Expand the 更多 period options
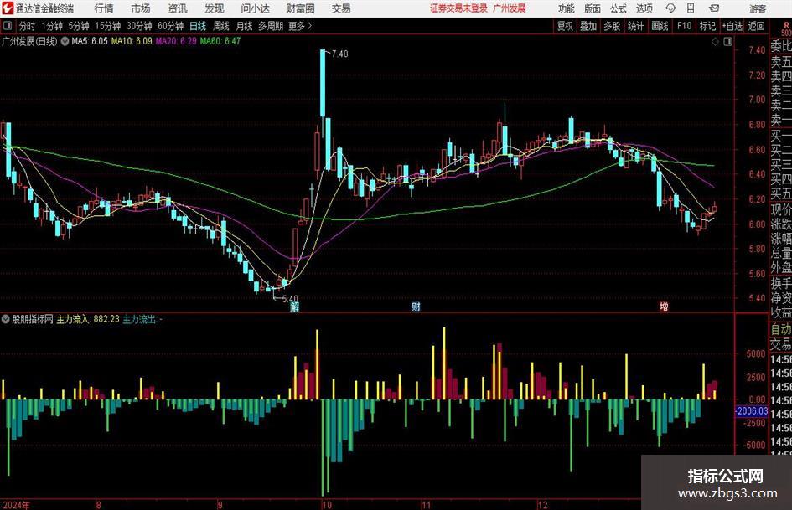792x510 pixels. pos(300,26)
